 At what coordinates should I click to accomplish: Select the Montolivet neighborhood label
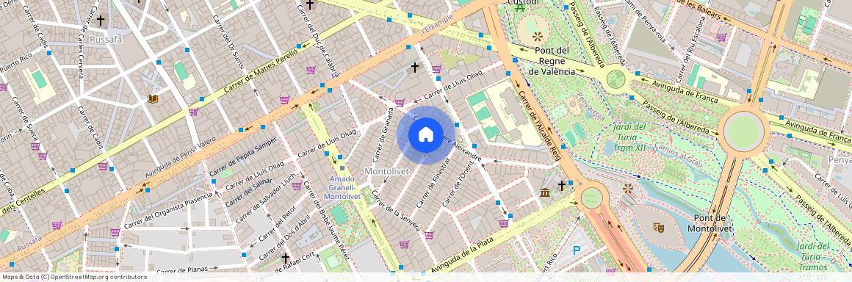(x=386, y=171)
